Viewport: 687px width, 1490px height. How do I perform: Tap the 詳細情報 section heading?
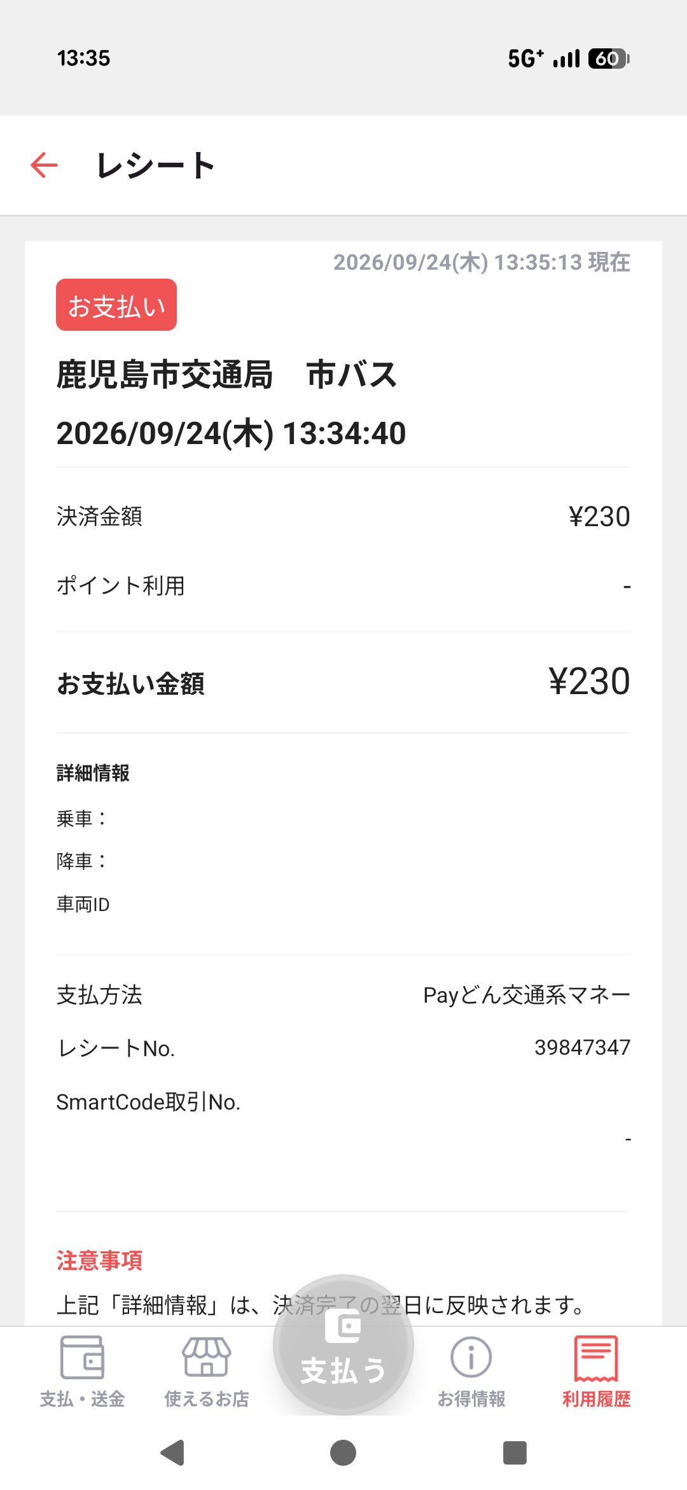coord(93,773)
